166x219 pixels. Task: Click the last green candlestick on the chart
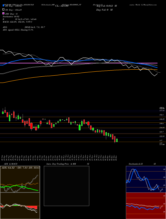tap(117, 140)
